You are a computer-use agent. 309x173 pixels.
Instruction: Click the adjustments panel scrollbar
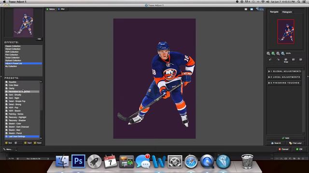pyautogui.click(x=303, y=101)
